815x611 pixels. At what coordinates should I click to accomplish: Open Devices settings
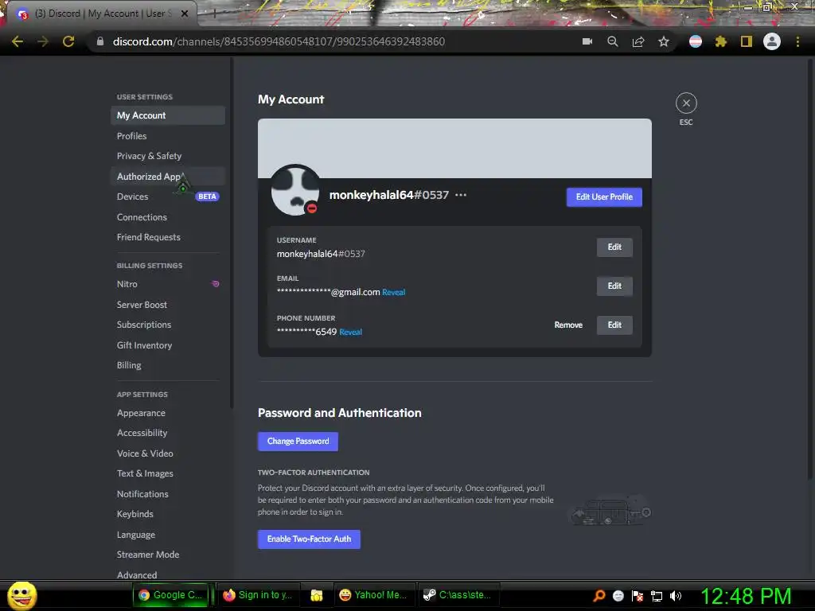168,197
